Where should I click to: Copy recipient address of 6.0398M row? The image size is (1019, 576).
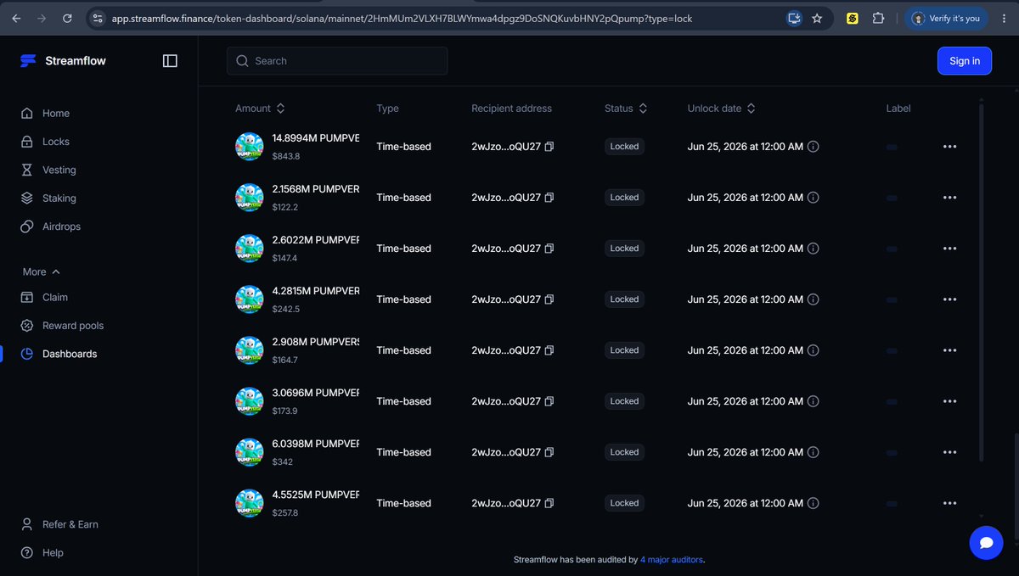click(549, 452)
